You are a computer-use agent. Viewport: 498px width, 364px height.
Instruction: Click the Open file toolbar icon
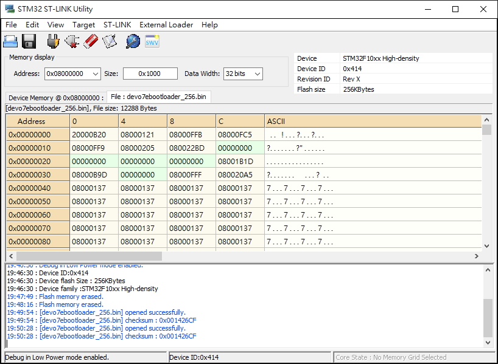coord(10,41)
